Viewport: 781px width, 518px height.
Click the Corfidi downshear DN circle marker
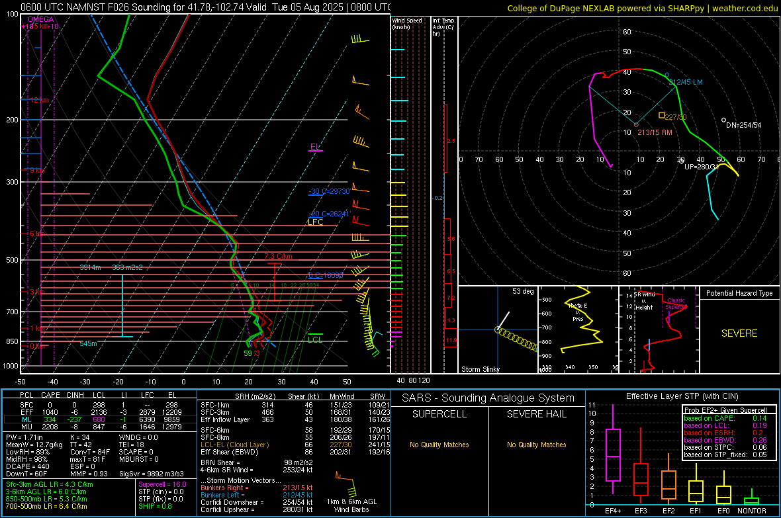pos(723,120)
